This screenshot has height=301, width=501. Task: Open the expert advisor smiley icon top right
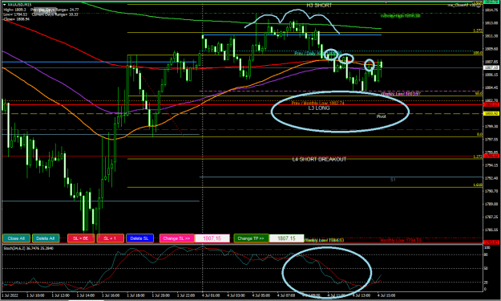479,5
